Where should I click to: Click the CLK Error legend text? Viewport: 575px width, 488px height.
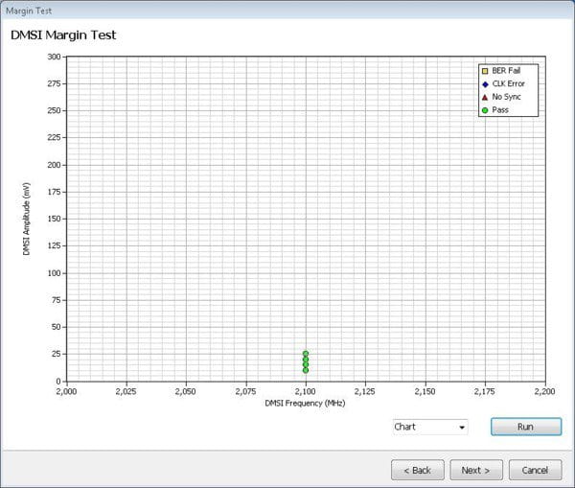coord(513,84)
